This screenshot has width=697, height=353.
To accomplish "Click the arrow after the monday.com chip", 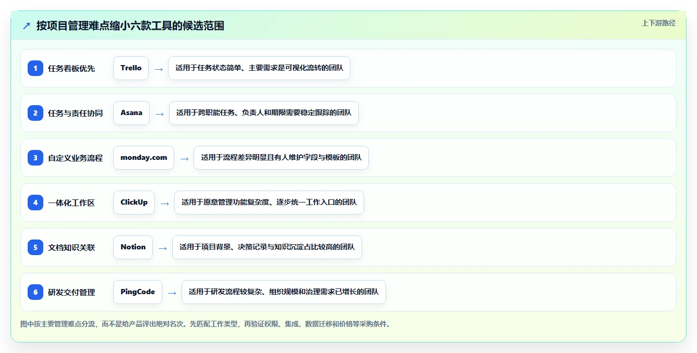I will click(184, 158).
